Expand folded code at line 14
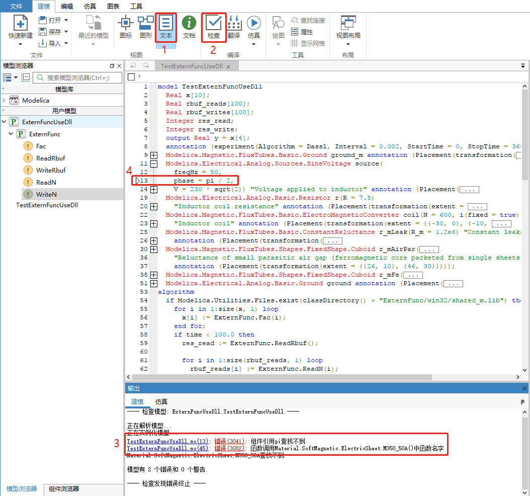The height and width of the screenshot is (496, 530). point(154,189)
